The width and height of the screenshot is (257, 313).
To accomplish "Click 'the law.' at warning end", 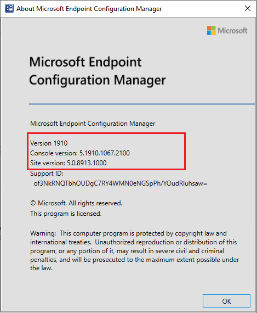I will pyautogui.click(x=42, y=268).
